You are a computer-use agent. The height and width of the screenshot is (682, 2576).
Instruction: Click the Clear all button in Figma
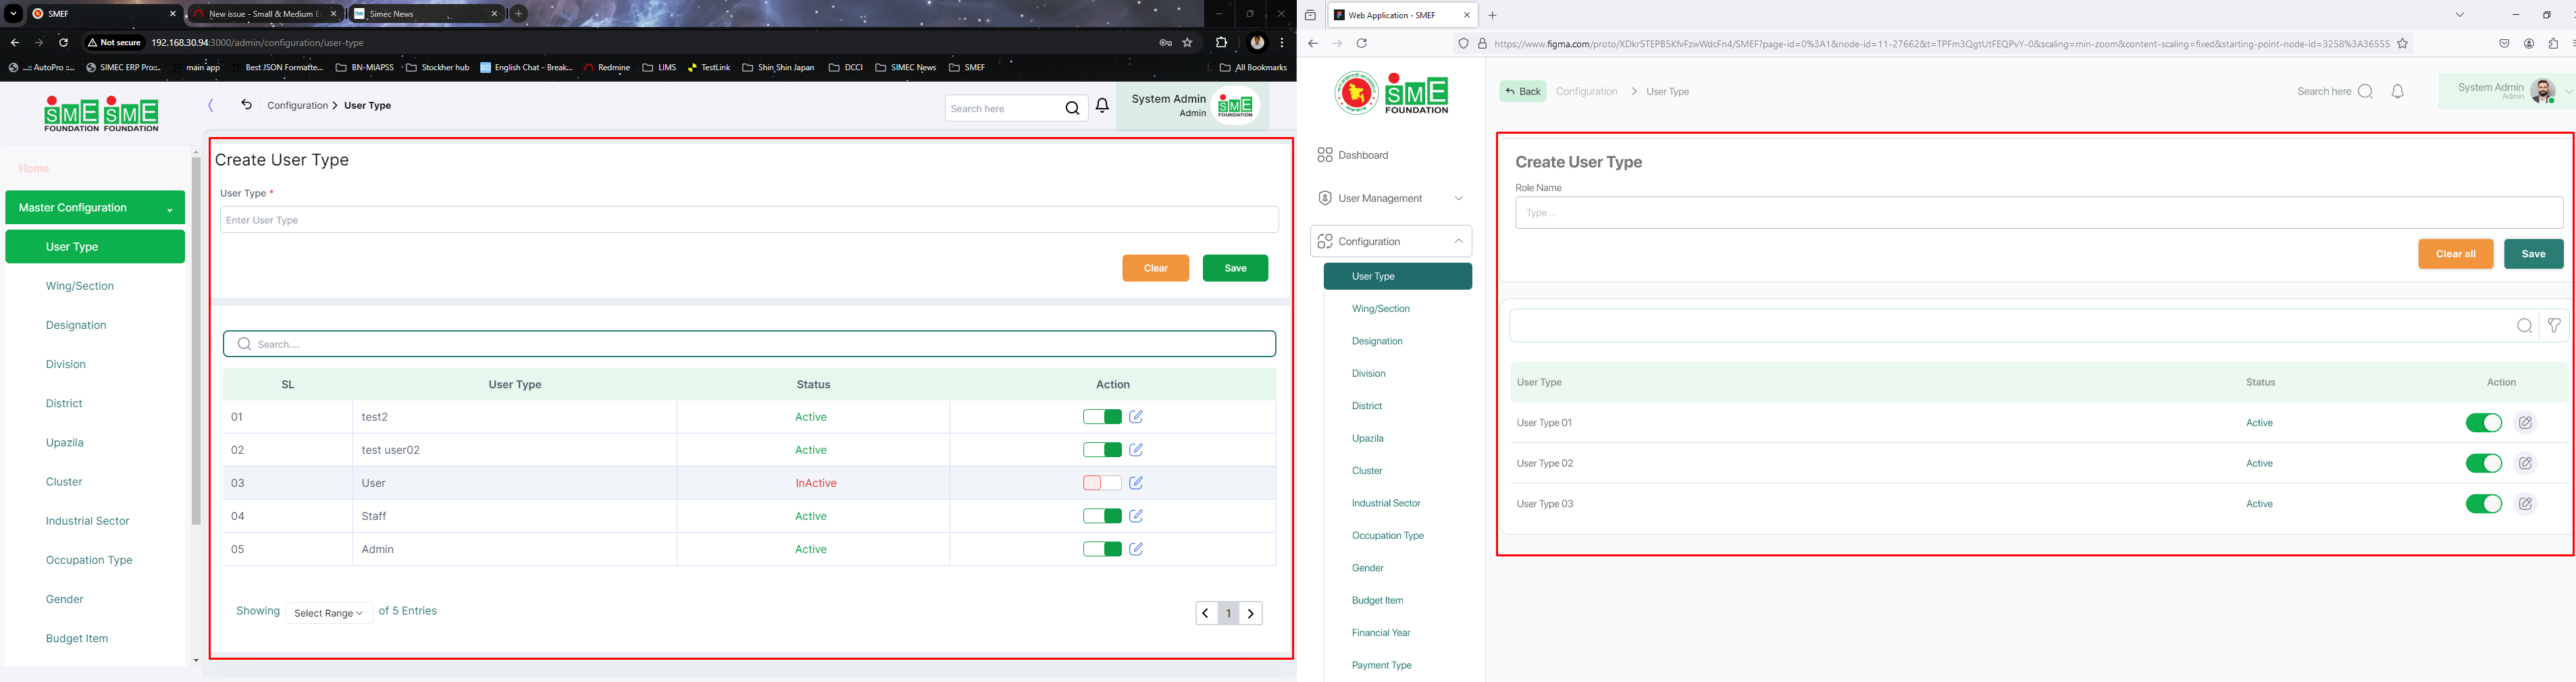tap(2455, 254)
